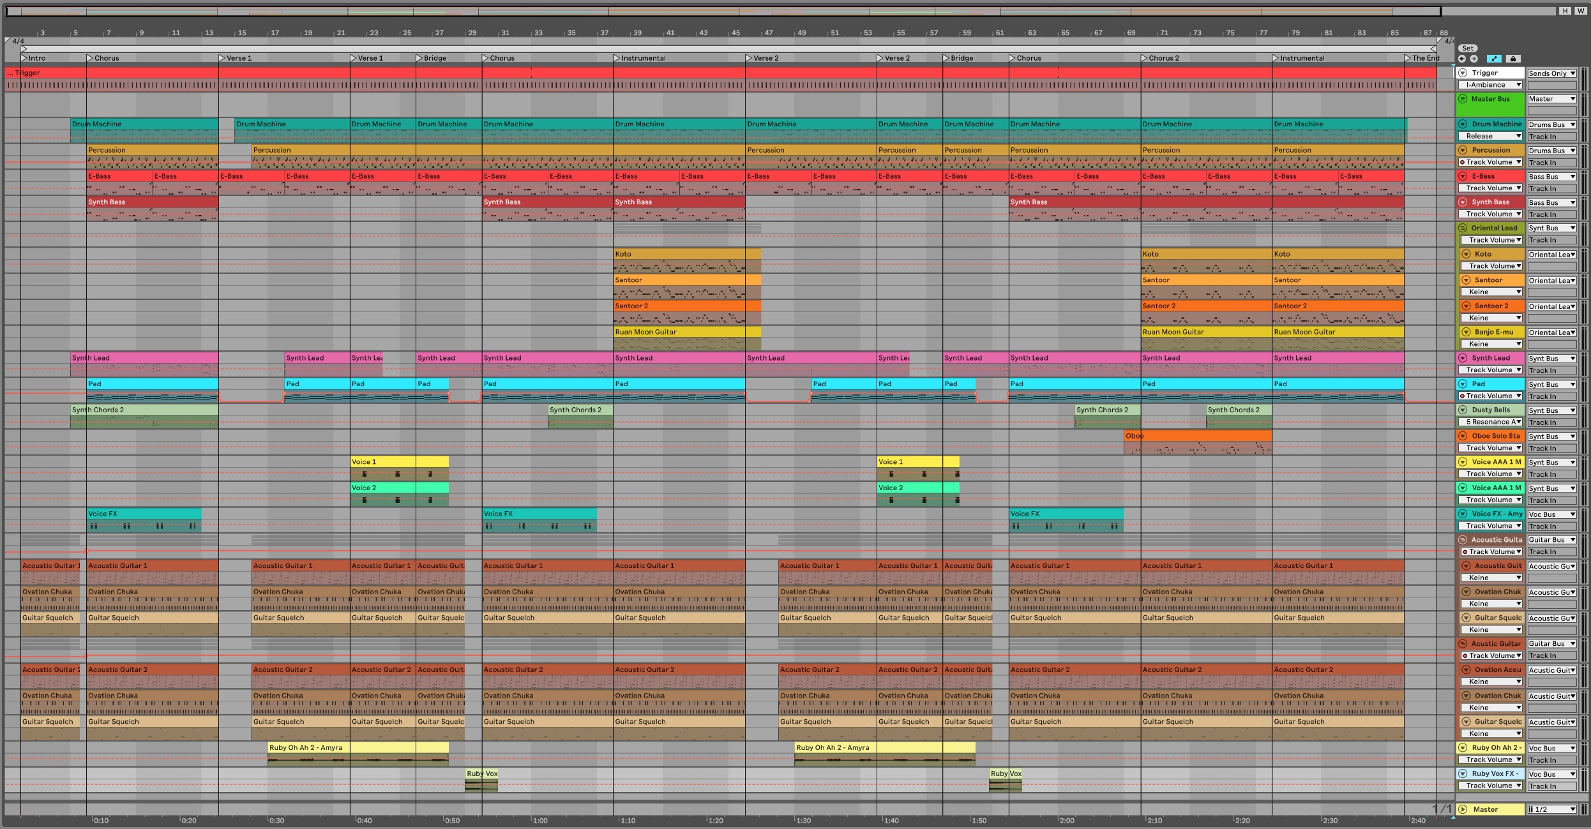This screenshot has height=829, width=1591.
Task: Click 1:00 in the time ruler
Action: pos(540,821)
